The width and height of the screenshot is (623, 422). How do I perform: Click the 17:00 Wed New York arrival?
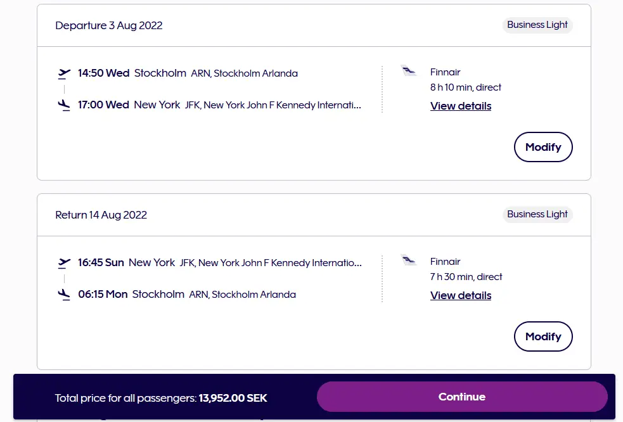coord(103,105)
